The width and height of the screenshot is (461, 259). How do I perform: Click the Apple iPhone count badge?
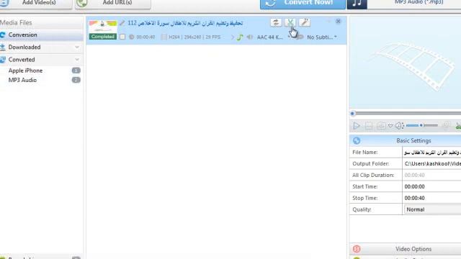tap(76, 71)
